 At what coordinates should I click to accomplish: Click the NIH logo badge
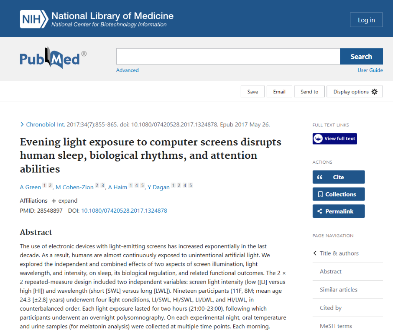34,19
